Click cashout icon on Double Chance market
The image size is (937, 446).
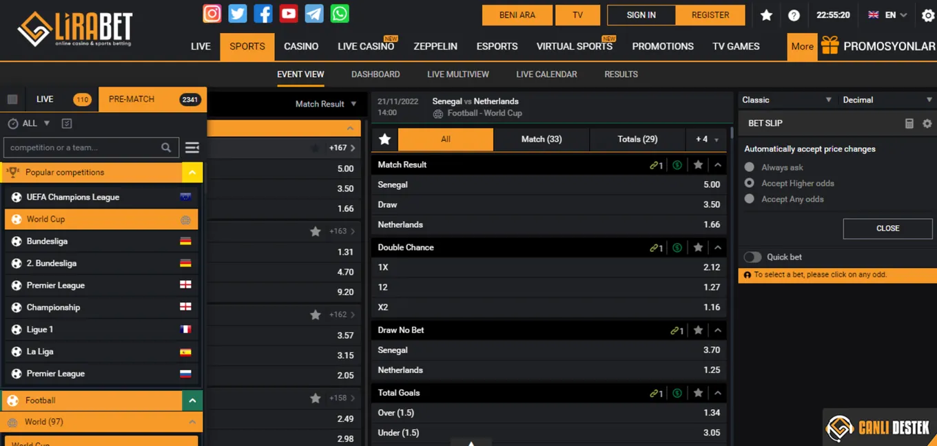[677, 248]
